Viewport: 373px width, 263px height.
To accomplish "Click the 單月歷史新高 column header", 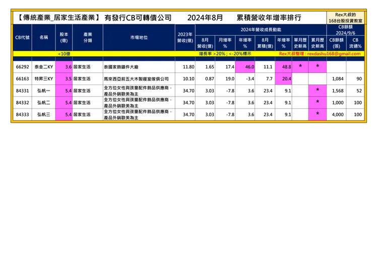I will pyautogui.click(x=300, y=43).
